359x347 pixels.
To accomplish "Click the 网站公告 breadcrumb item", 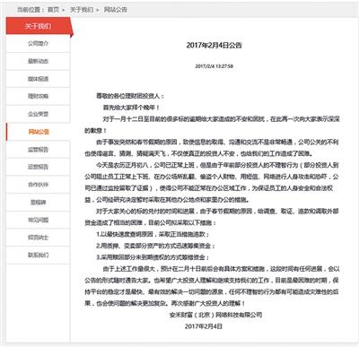I will [116, 10].
